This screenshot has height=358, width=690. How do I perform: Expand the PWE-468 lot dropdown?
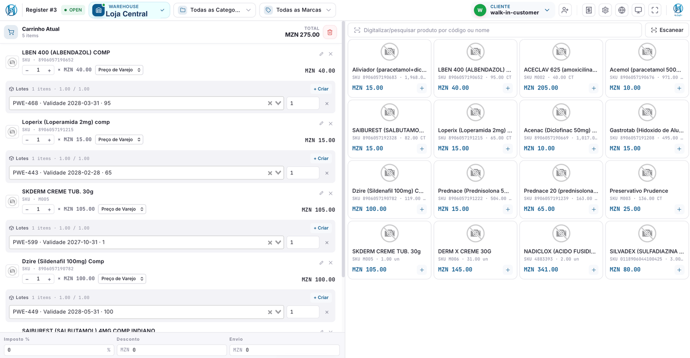coord(278,103)
